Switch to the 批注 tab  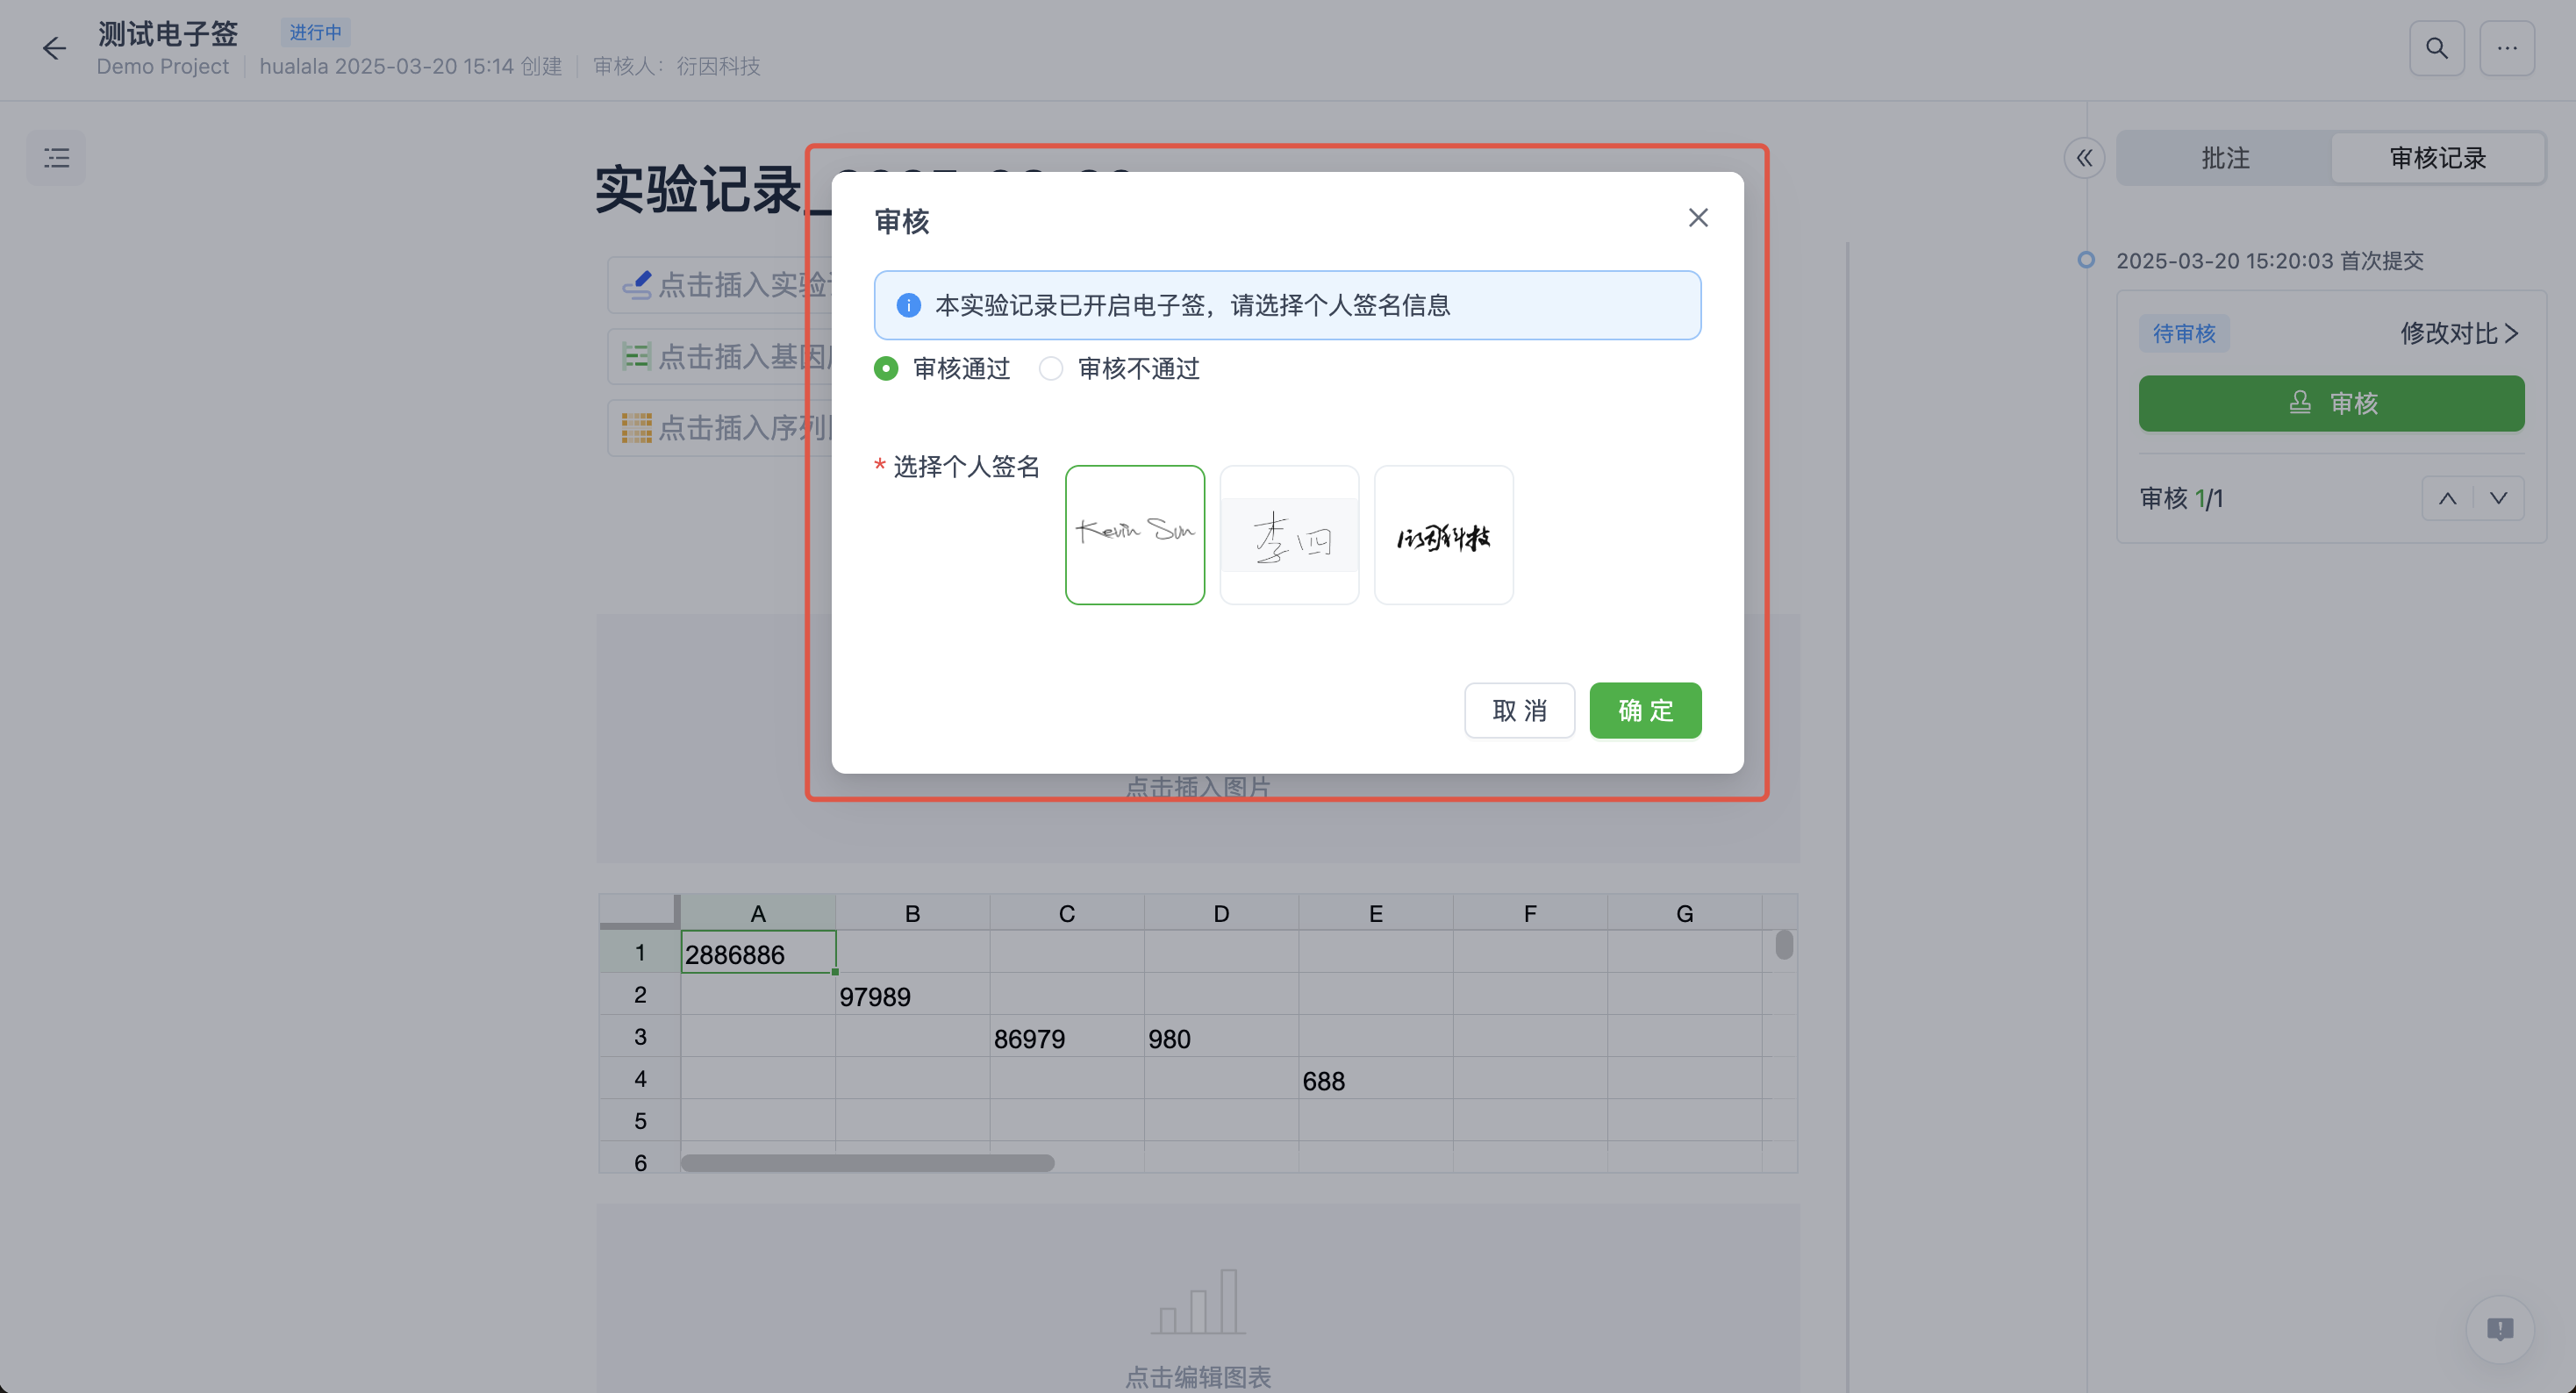(2224, 157)
